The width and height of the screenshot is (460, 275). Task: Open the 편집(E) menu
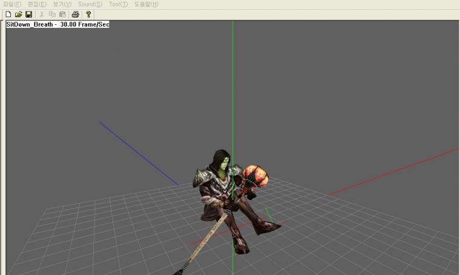pyautogui.click(x=38, y=4)
